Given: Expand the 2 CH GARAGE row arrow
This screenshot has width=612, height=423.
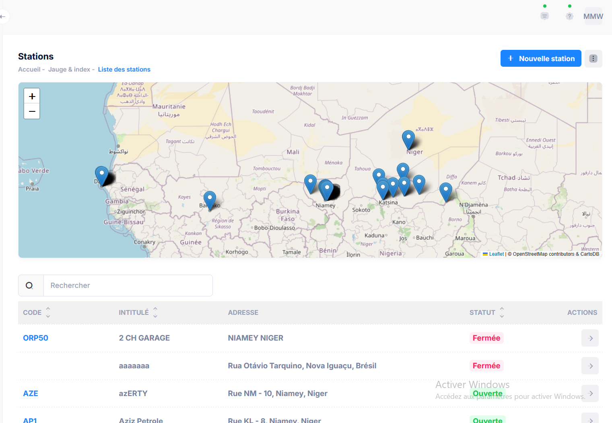Looking at the screenshot, I should 590,338.
